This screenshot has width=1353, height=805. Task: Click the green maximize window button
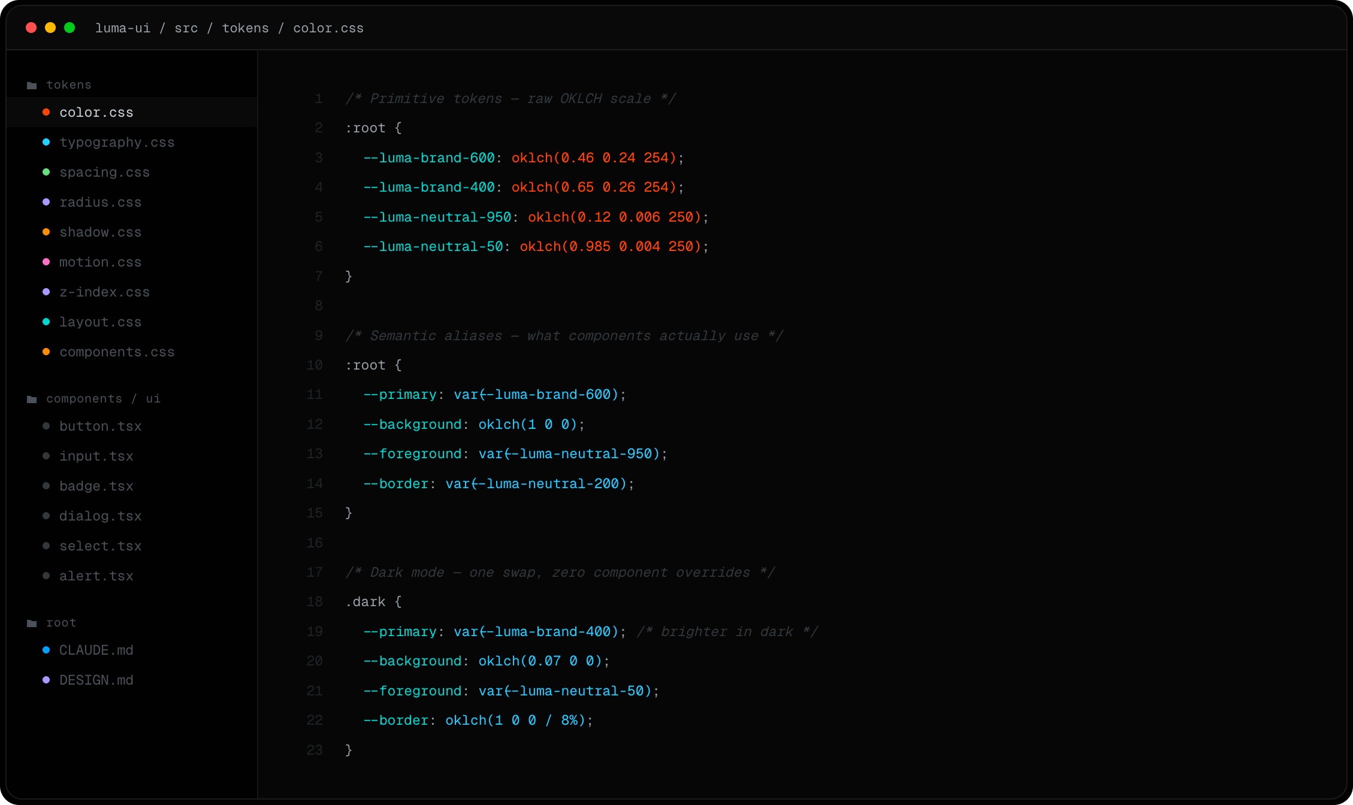70,28
